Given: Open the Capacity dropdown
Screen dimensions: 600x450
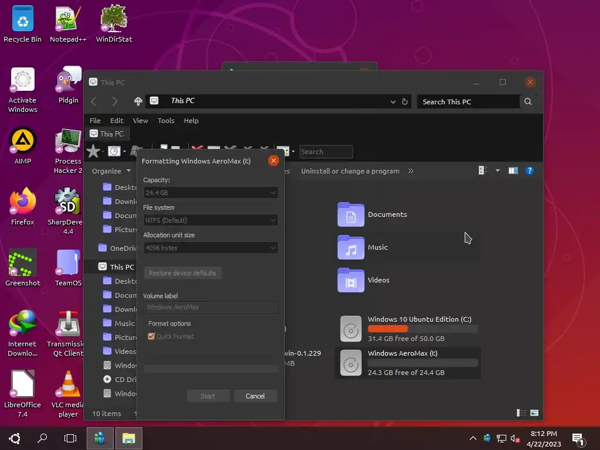Looking at the screenshot, I should coord(210,192).
